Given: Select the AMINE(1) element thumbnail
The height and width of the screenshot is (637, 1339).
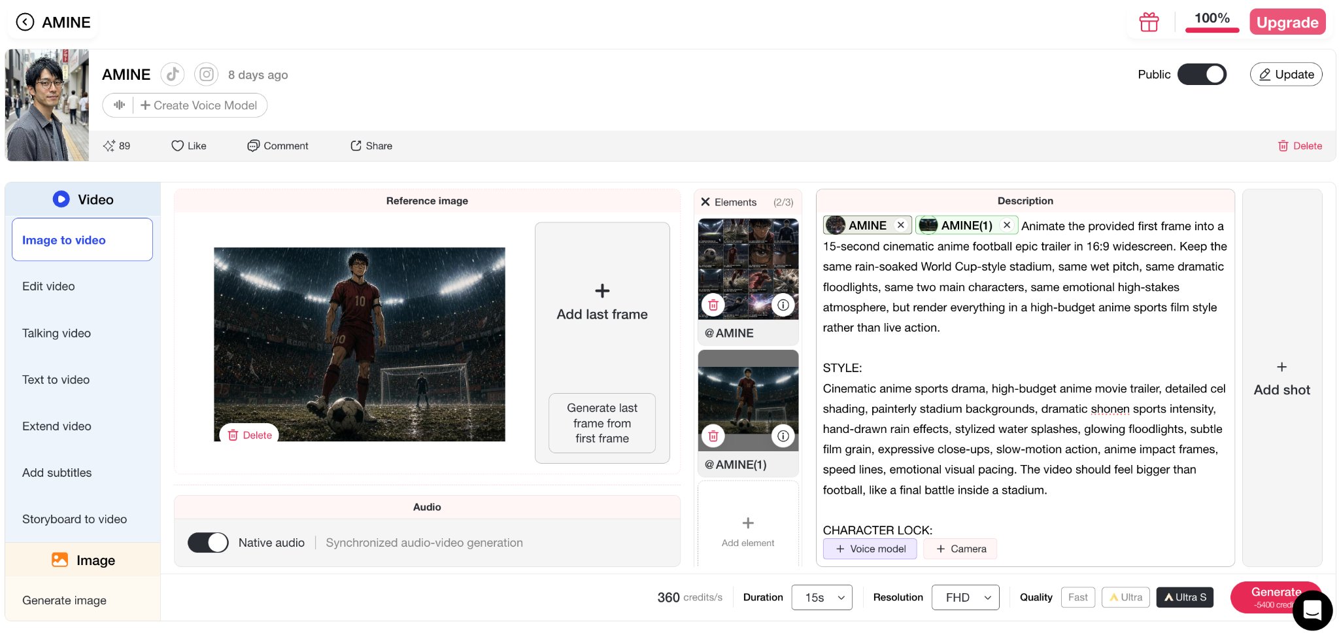Looking at the screenshot, I should [748, 400].
